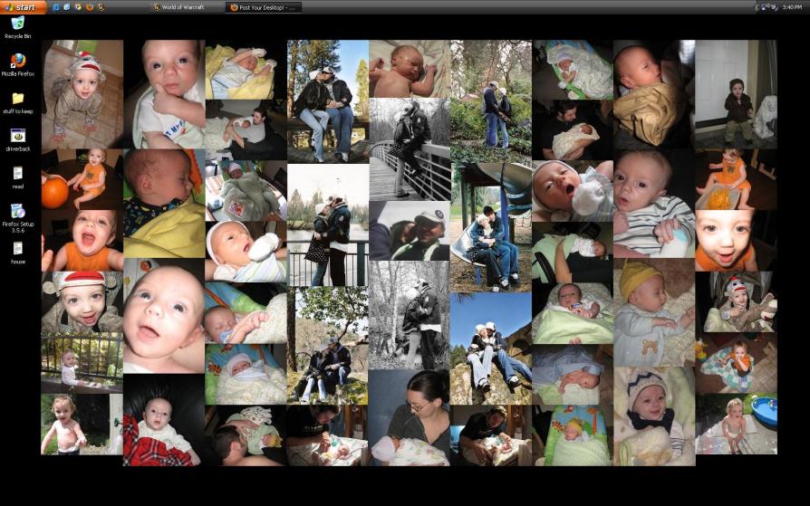Screen dimensions: 810x506
Task: Expand hidden system tray icons arrow
Action: point(757,6)
